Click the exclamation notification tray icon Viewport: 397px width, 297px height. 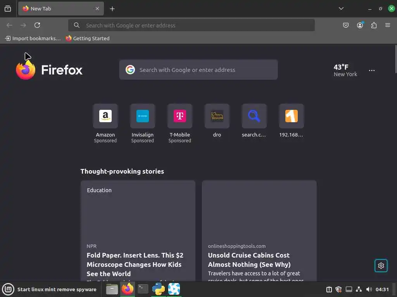point(329,289)
